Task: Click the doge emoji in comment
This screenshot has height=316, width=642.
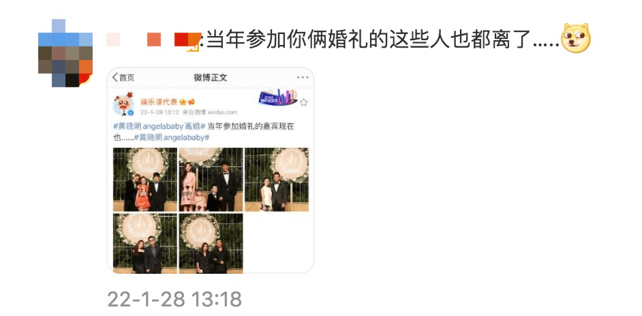Action: (x=577, y=38)
